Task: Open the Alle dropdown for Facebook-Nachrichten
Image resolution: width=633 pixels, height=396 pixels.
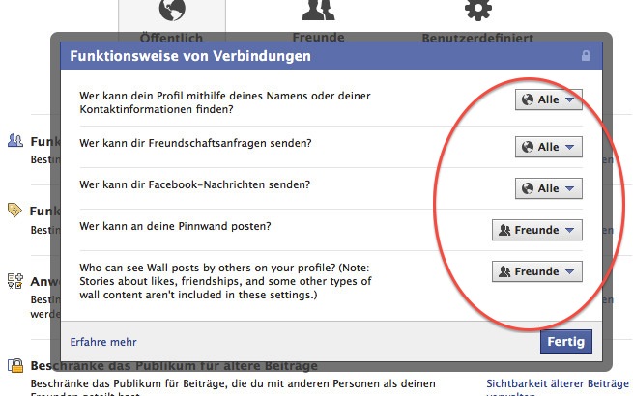Action: coord(549,188)
